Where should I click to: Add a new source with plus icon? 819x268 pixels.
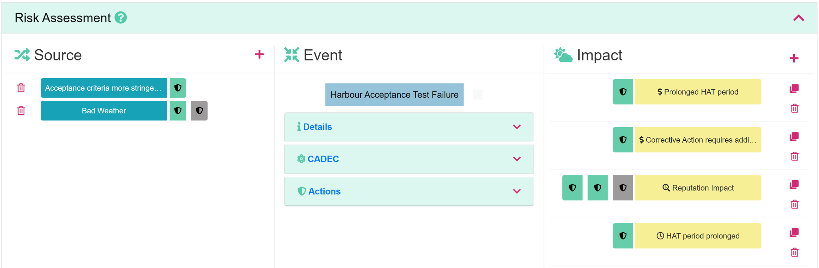point(259,54)
